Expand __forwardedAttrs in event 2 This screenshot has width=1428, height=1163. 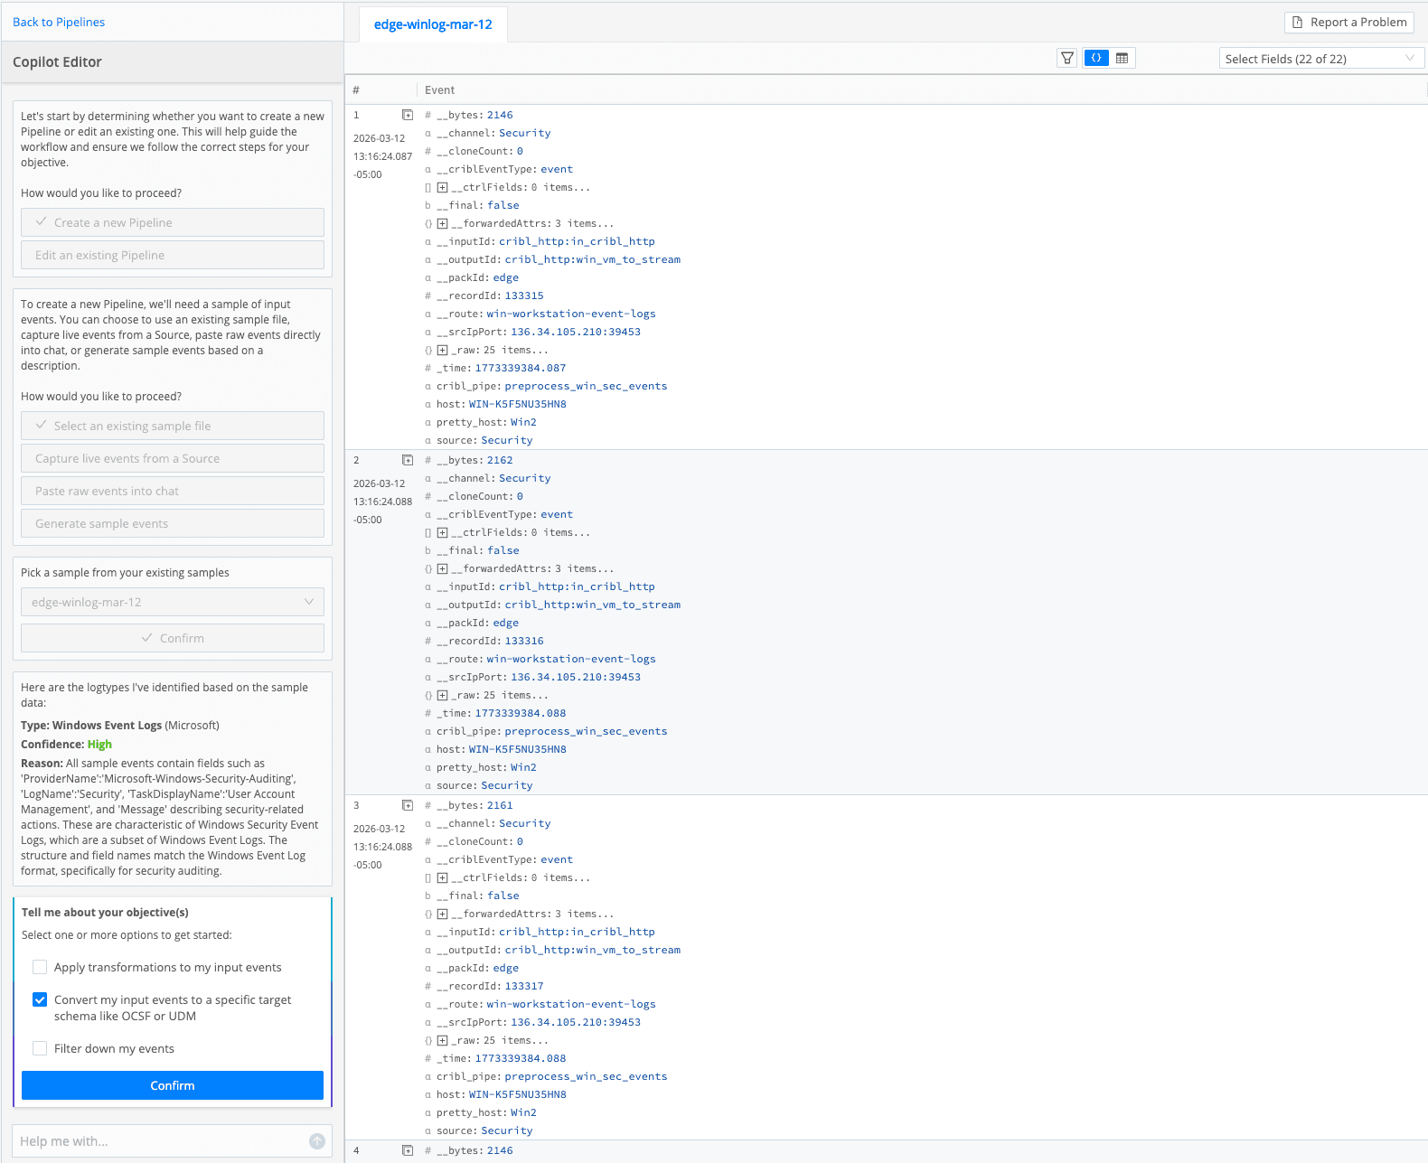443,568
